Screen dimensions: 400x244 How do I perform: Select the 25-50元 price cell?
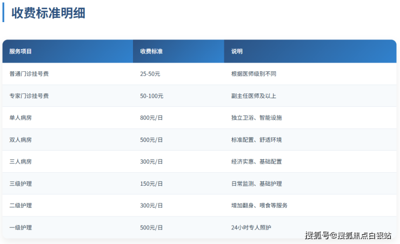151,73
